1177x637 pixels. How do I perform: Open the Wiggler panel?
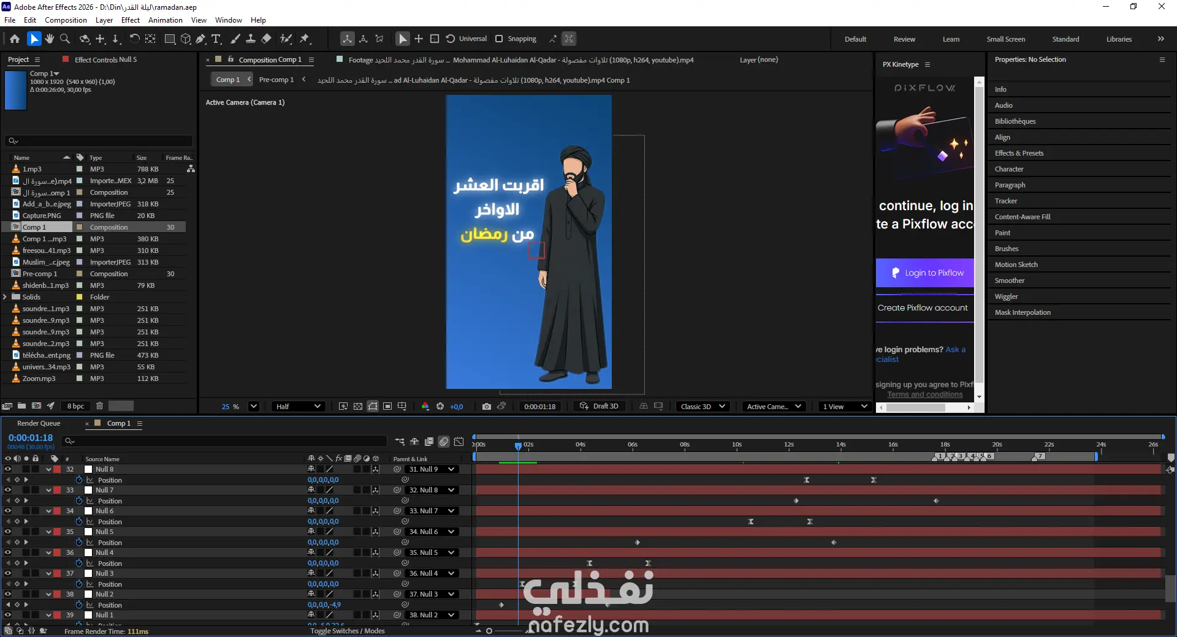[x=1006, y=296]
